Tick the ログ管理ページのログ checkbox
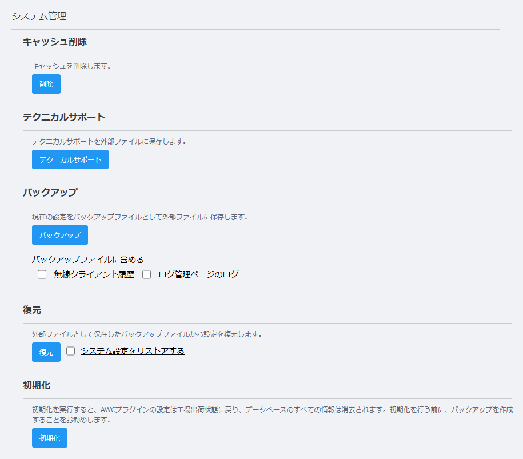The image size is (523, 459). coord(146,274)
